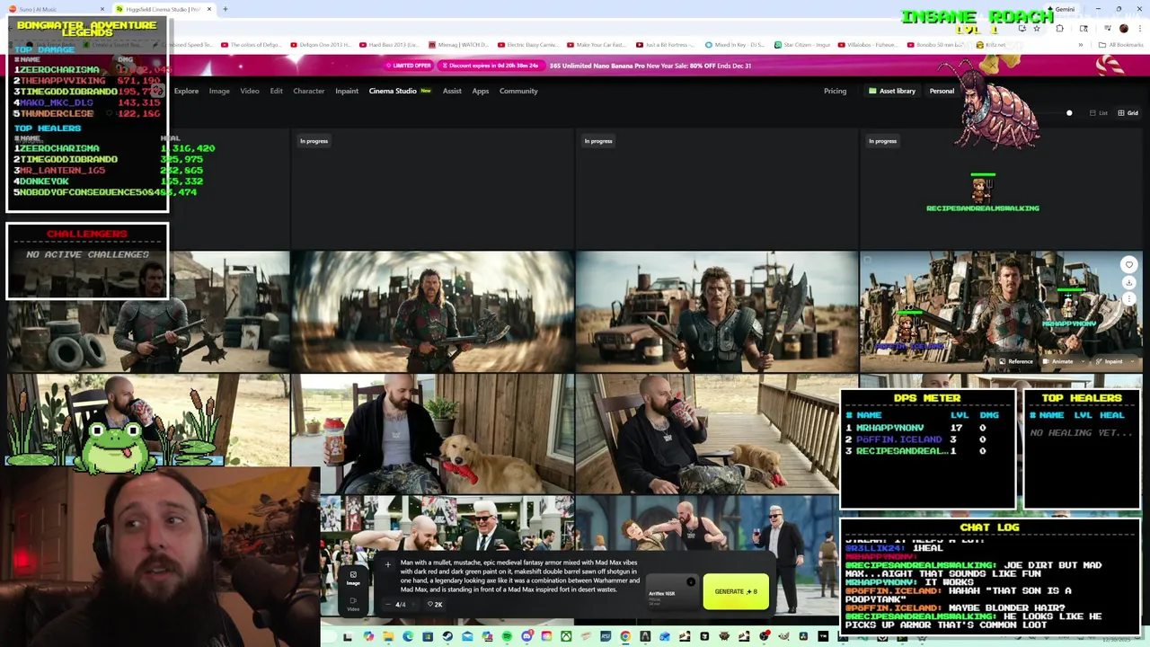The image size is (1150, 647).
Task: Open File Explorer from the taskbar
Action: click(388, 636)
